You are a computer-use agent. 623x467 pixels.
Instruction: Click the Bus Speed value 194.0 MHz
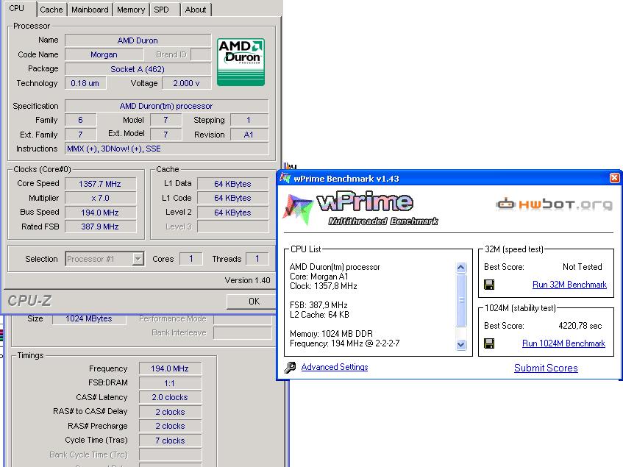[x=101, y=213]
